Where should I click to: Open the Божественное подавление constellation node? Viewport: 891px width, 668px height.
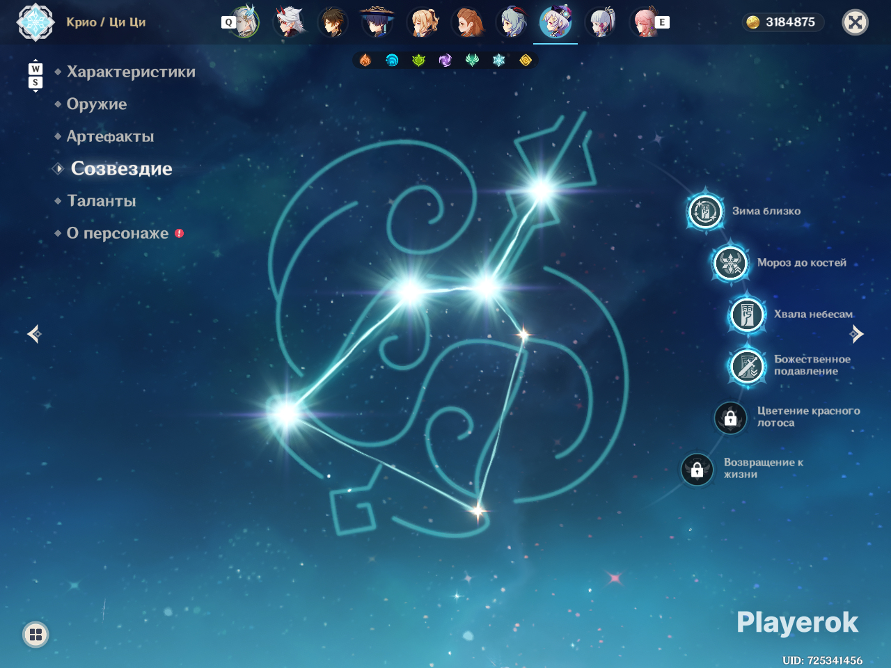(x=747, y=365)
